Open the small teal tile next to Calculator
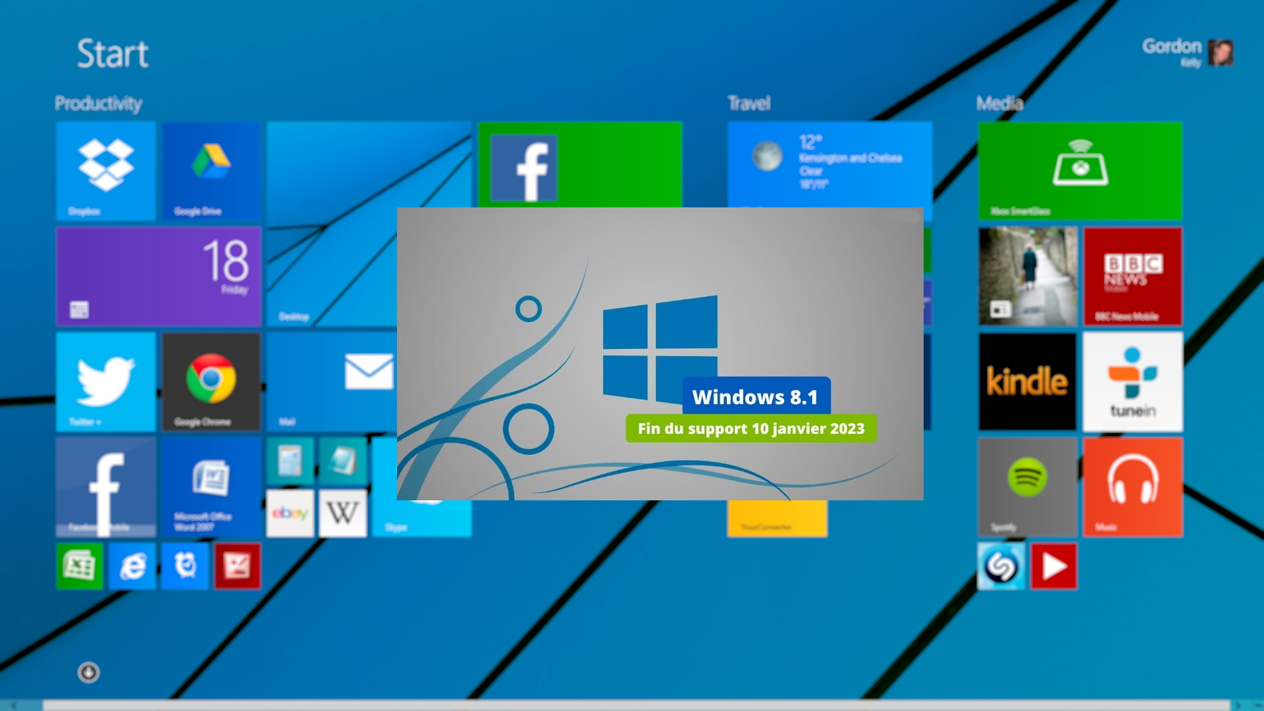This screenshot has width=1264, height=711. (343, 461)
